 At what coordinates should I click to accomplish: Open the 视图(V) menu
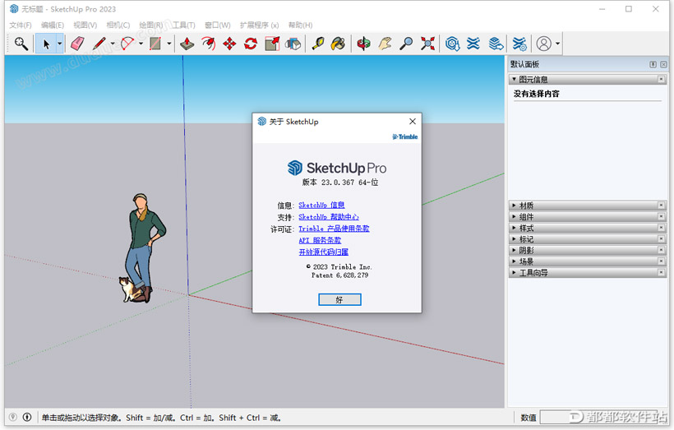[85, 25]
